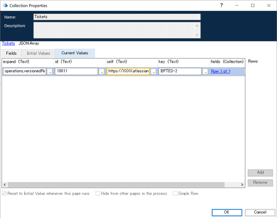
Task: Minimize the Collection Properties window
Action: pos(237,6)
